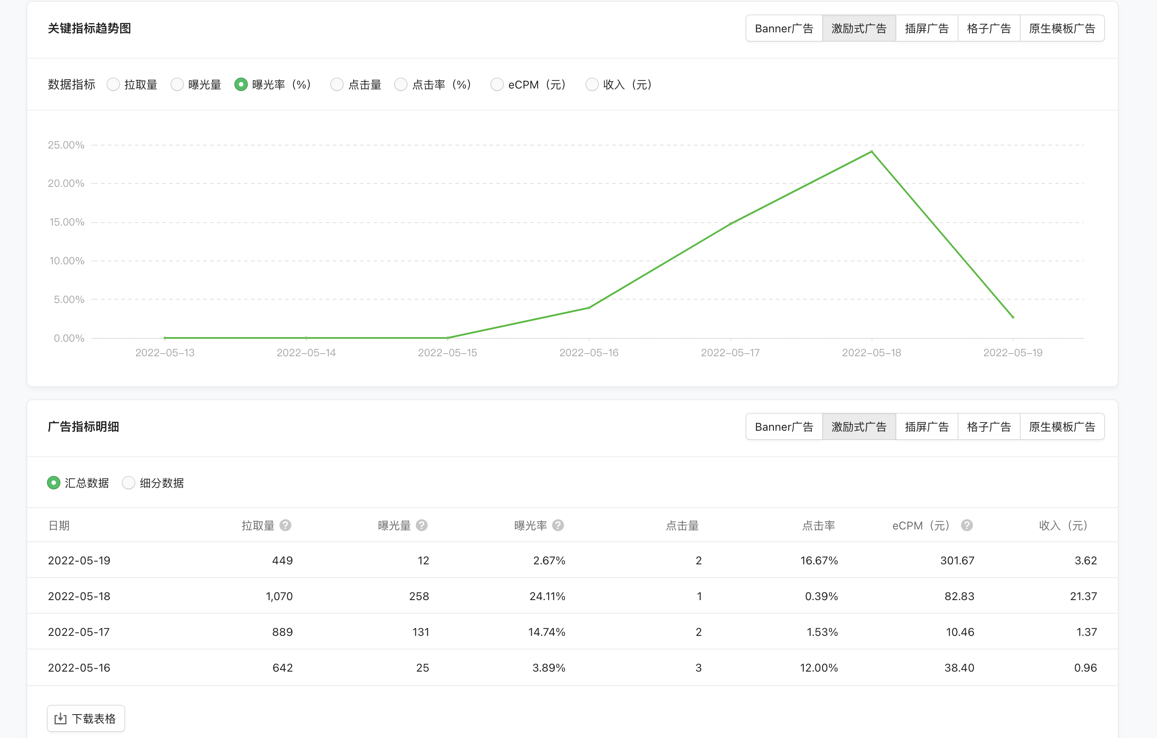This screenshot has height=738, width=1157.
Task: Switch trend chart to 插屏广告 tab
Action: (927, 29)
